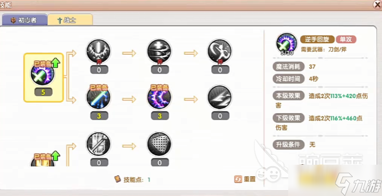Select the equipped 逆手回旋 skill icon

[43, 74]
